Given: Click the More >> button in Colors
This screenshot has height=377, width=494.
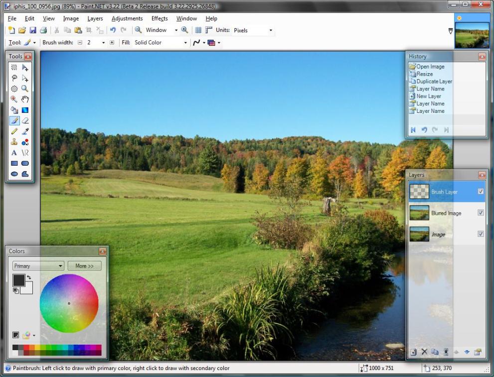Looking at the screenshot, I should click(x=84, y=266).
